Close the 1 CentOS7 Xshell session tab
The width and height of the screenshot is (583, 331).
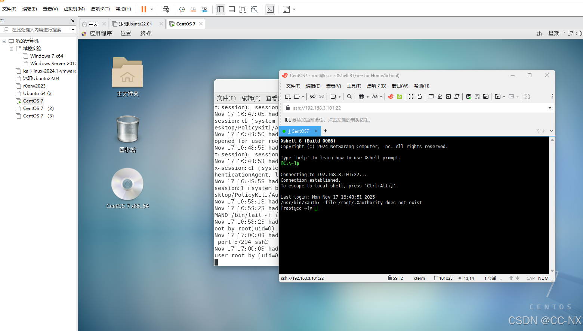click(x=316, y=131)
